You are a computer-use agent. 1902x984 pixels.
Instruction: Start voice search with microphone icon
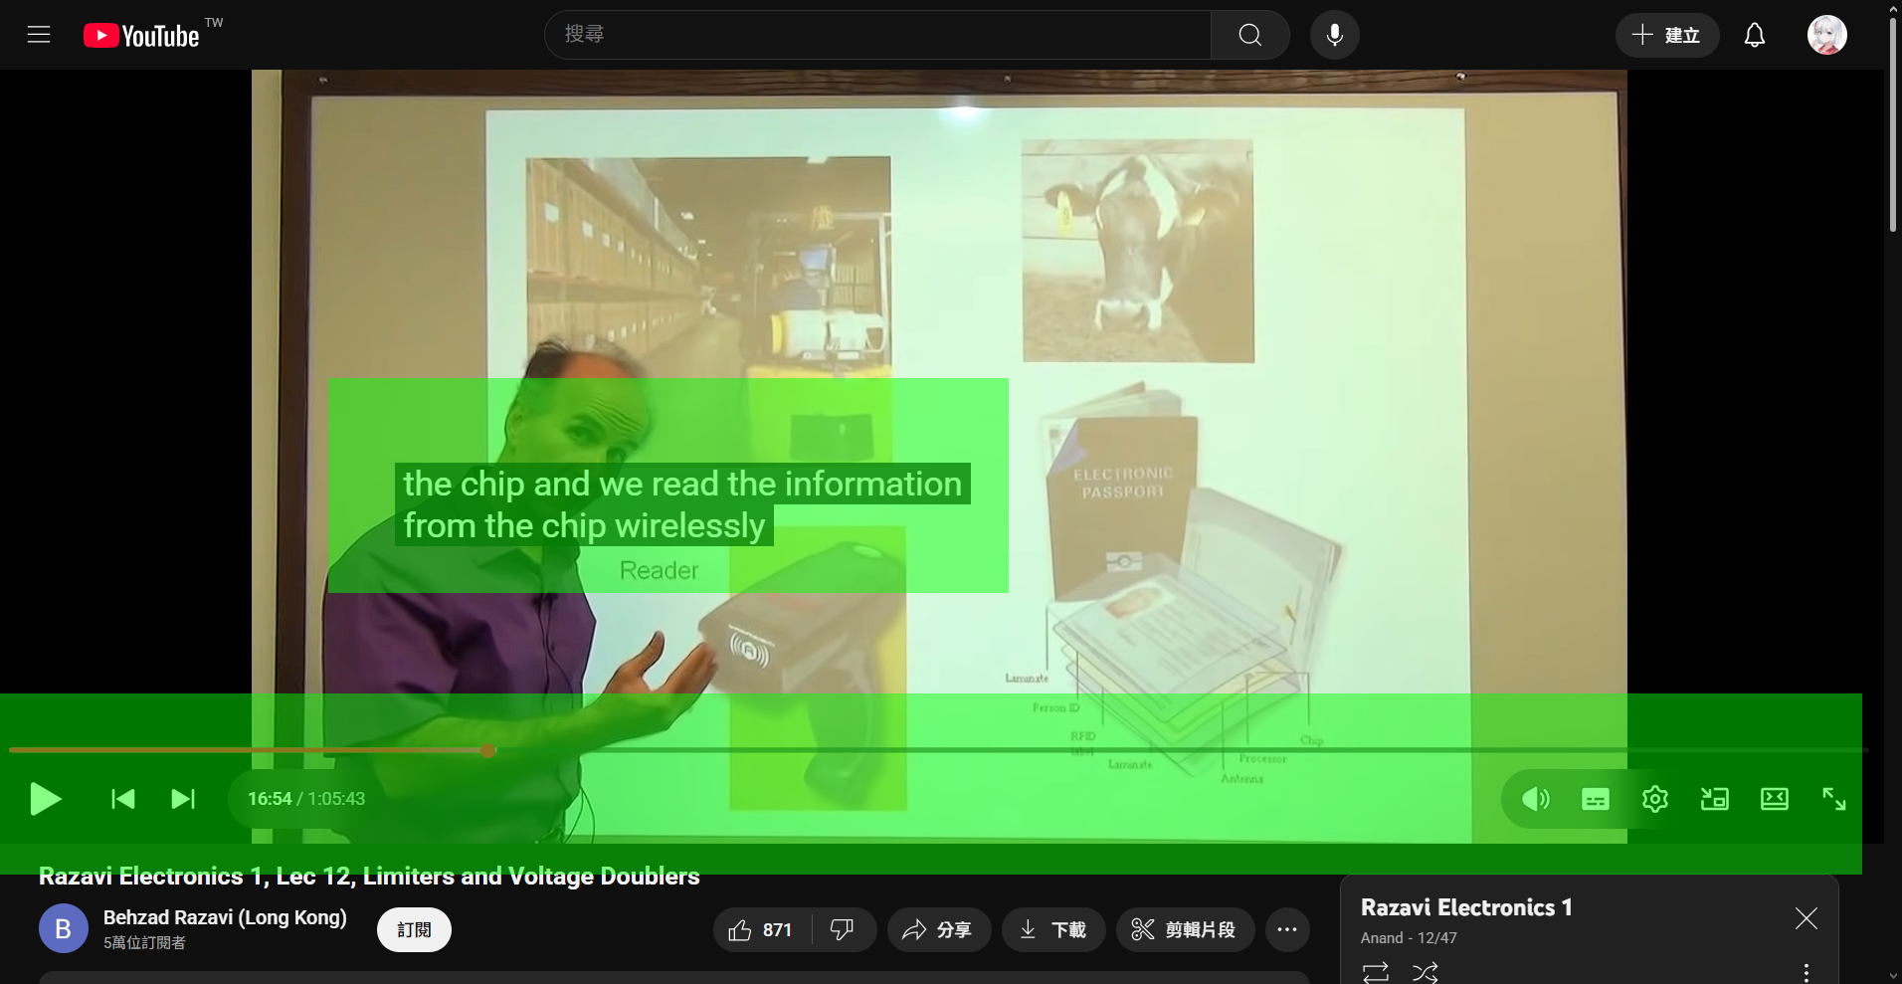tap(1335, 35)
